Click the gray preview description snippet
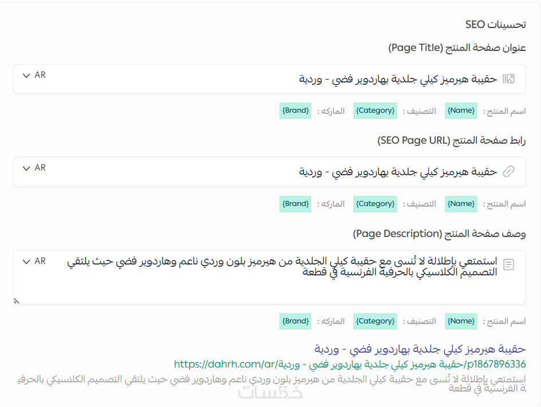Screen dimensions: 541x407 271,384
